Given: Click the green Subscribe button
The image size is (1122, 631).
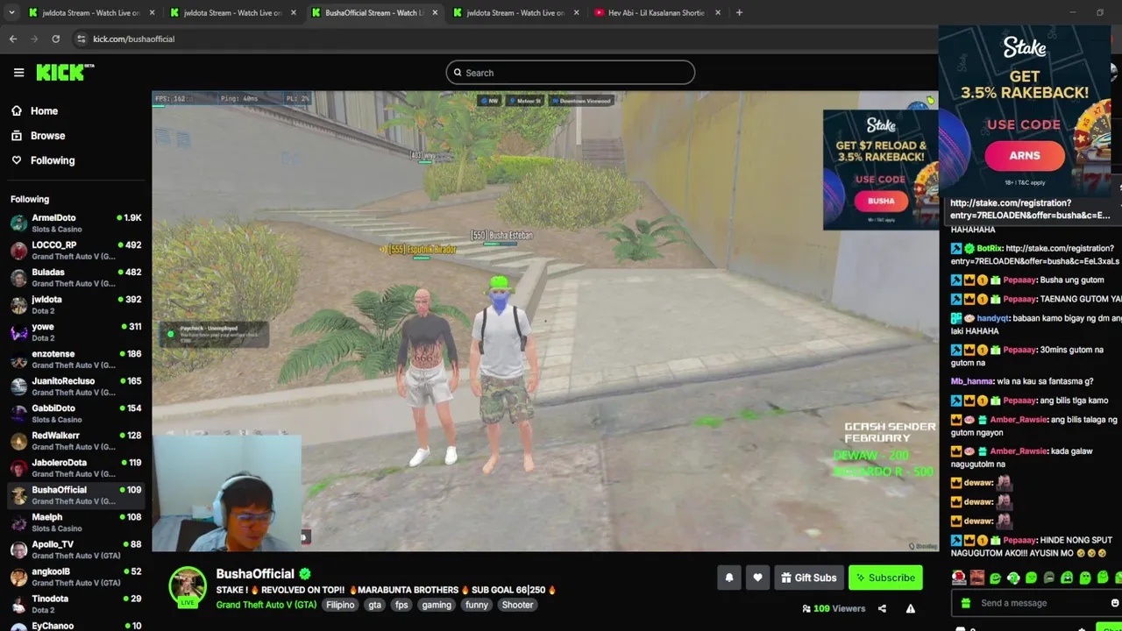Looking at the screenshot, I should point(885,578).
